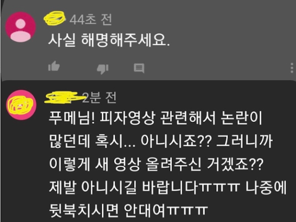Image resolution: width=296 pixels, height=222 pixels.
Task: Tap the line '많던데 혹시... 아니시죠??'
Action: [x=161, y=141]
